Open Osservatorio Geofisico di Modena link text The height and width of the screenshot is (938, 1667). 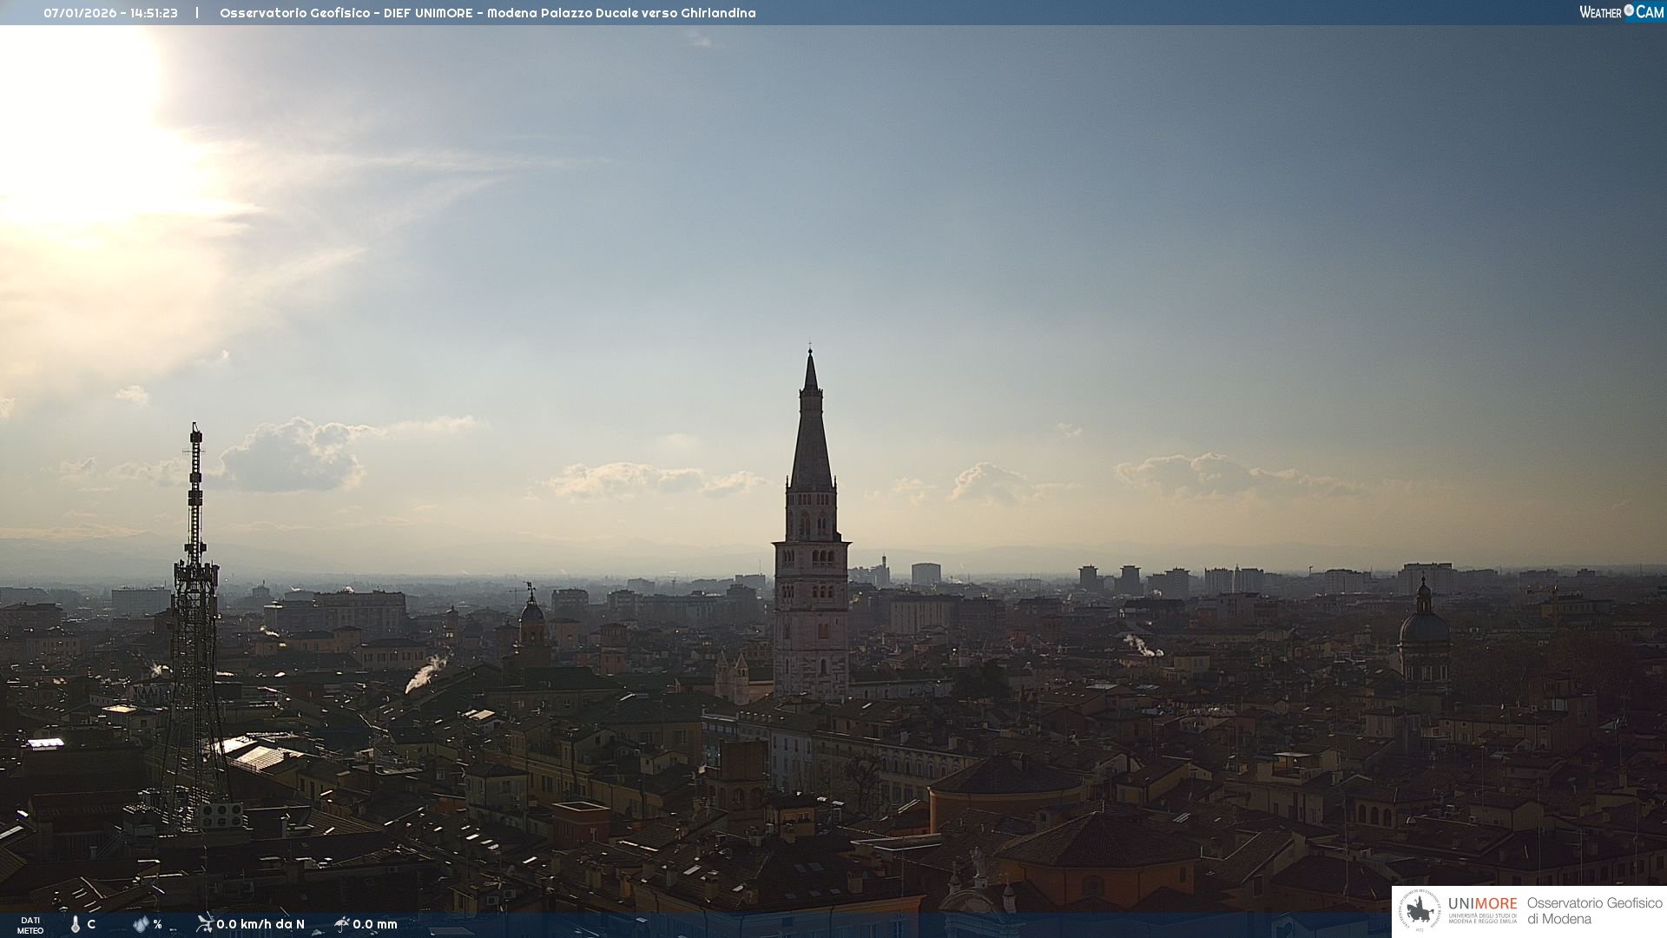(1594, 911)
